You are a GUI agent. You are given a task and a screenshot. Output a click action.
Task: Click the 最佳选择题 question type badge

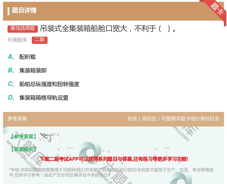pyautogui.click(x=23, y=28)
